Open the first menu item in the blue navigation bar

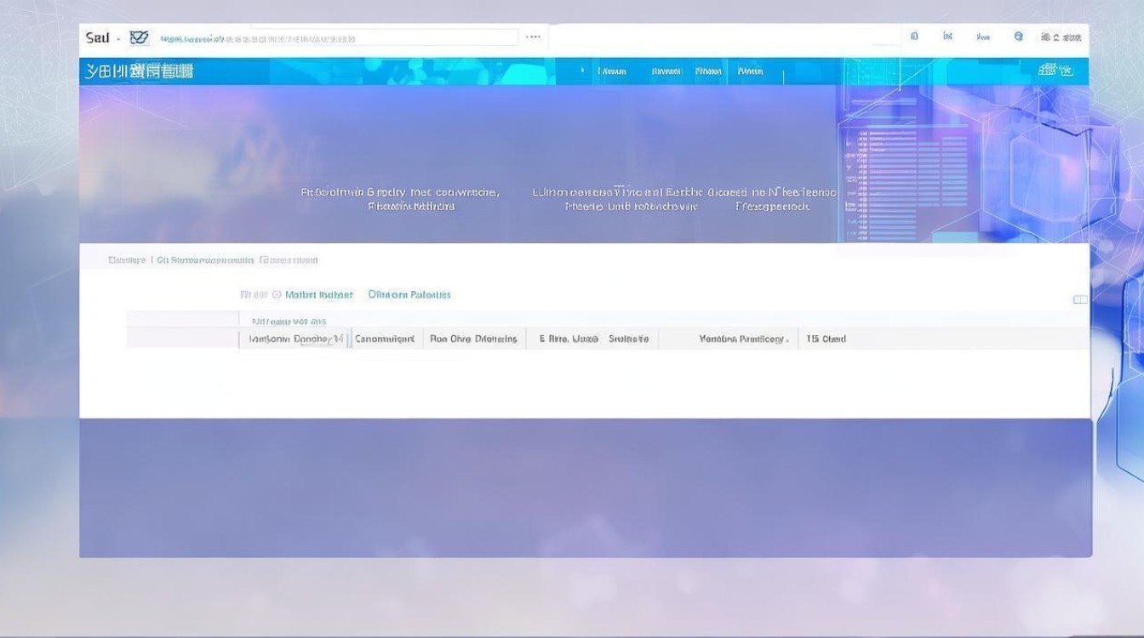612,71
